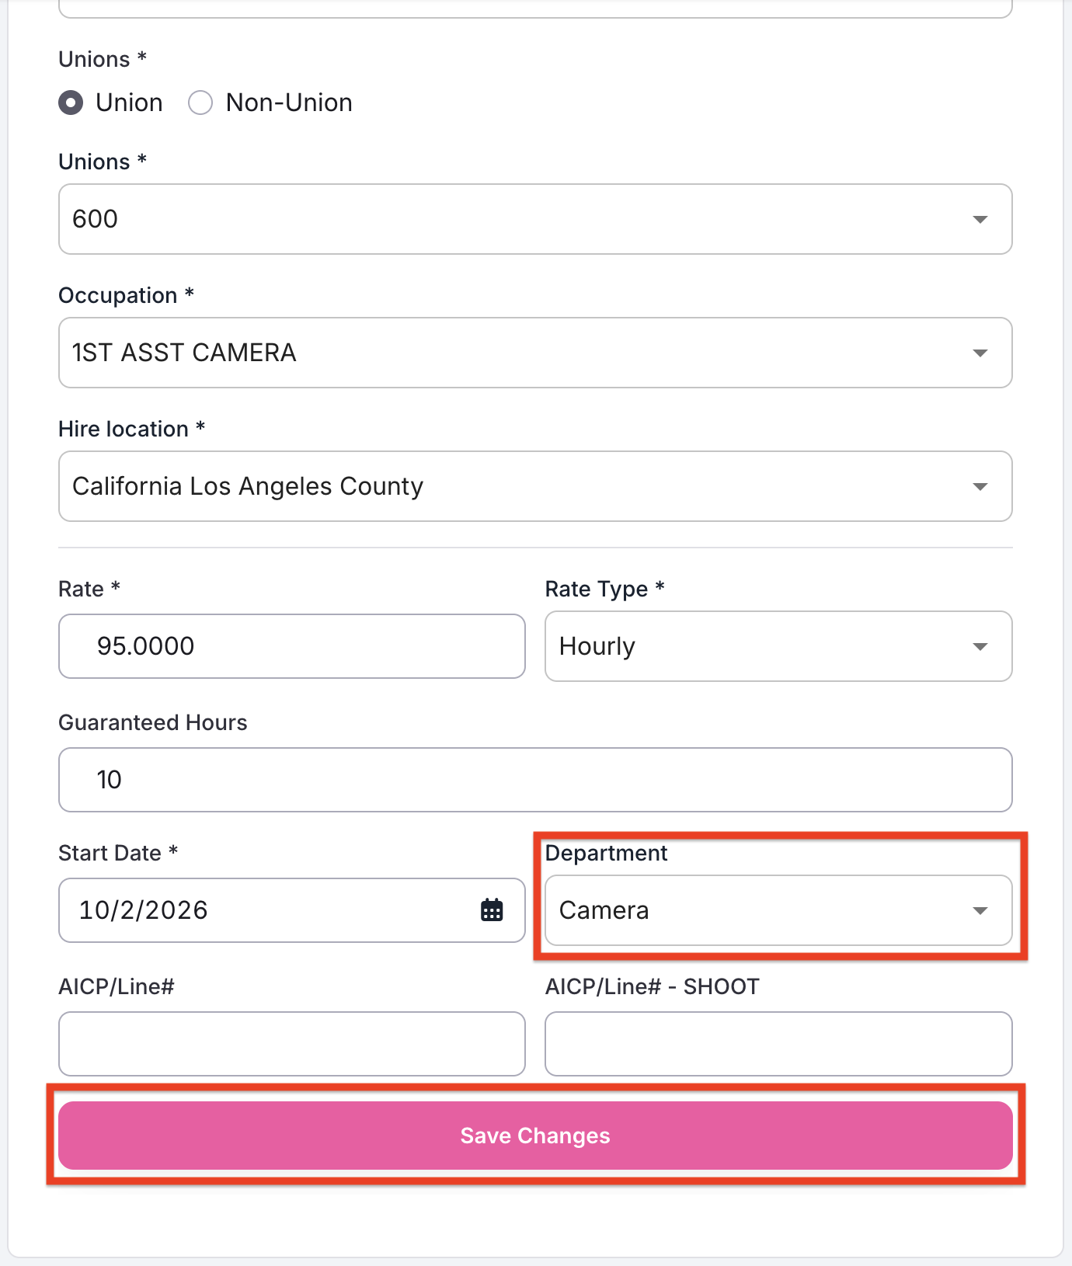The height and width of the screenshot is (1266, 1072).
Task: Select the Non-Union radio button
Action: click(200, 103)
